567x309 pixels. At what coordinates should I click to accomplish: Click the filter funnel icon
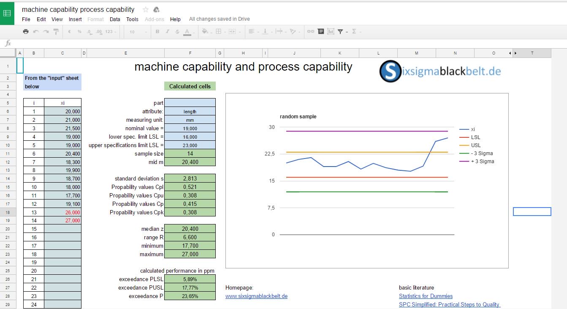(x=340, y=31)
